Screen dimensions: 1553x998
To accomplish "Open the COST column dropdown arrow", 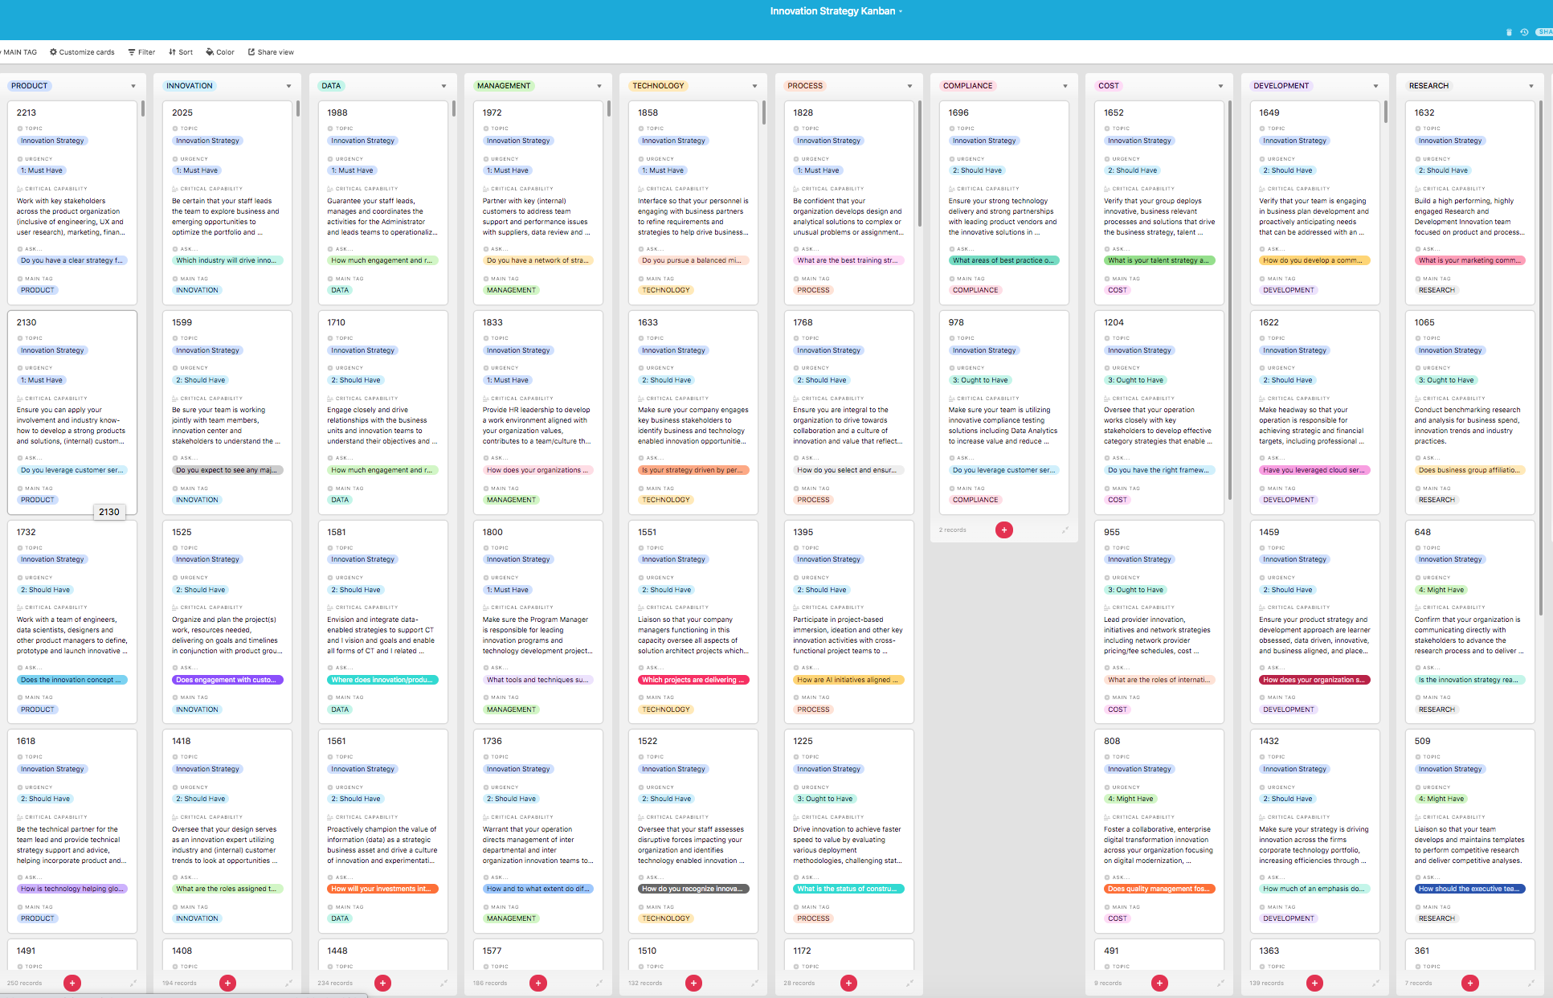I will click(x=1220, y=86).
